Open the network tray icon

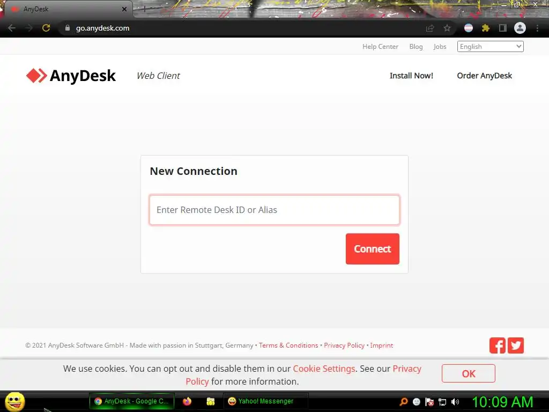pyautogui.click(x=442, y=402)
